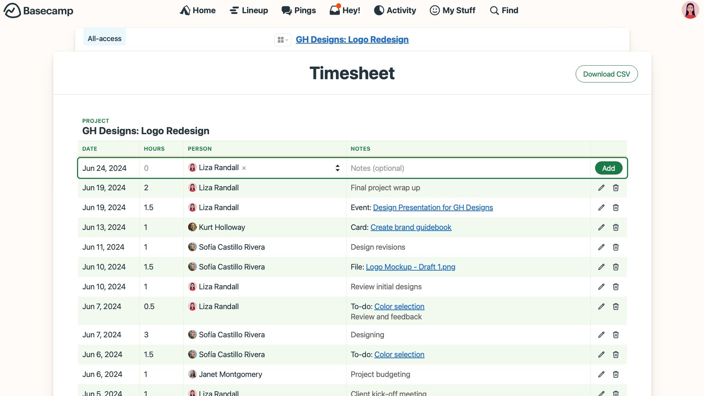Open the Hey! notifications menu

pyautogui.click(x=345, y=10)
